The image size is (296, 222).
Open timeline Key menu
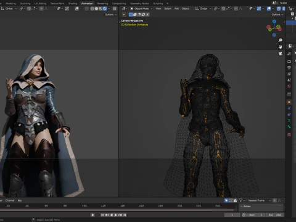pyautogui.click(x=20, y=200)
